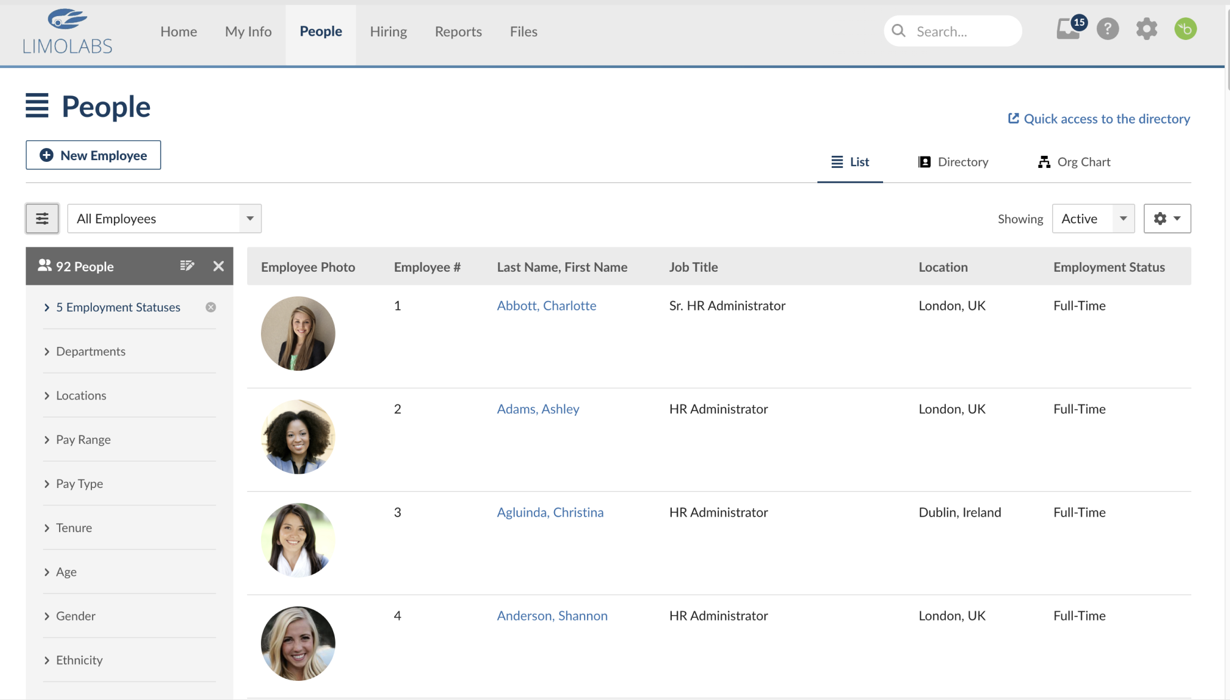The width and height of the screenshot is (1230, 700).
Task: Close the 92 People filter panel
Action: click(x=219, y=266)
